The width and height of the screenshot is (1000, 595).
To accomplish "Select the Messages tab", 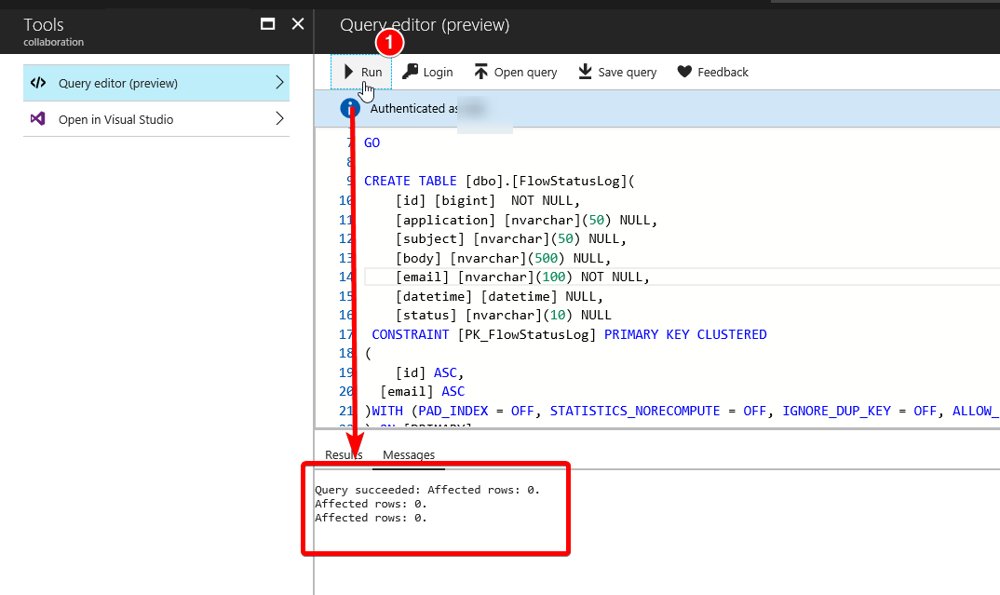I will (x=408, y=454).
